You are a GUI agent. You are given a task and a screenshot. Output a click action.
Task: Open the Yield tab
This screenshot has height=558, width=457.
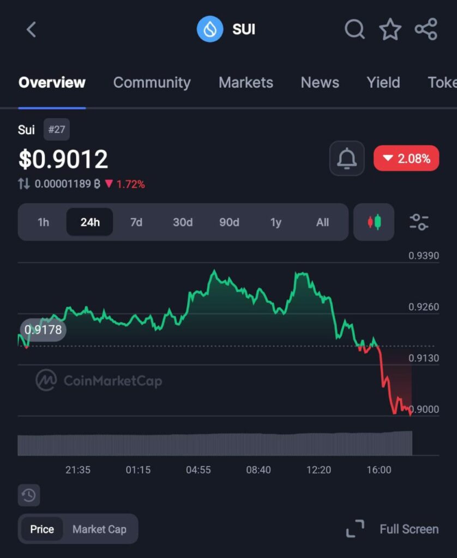[383, 83]
